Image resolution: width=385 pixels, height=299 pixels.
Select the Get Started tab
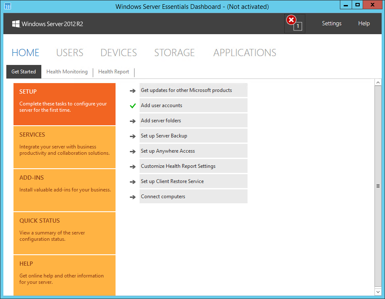click(x=24, y=72)
